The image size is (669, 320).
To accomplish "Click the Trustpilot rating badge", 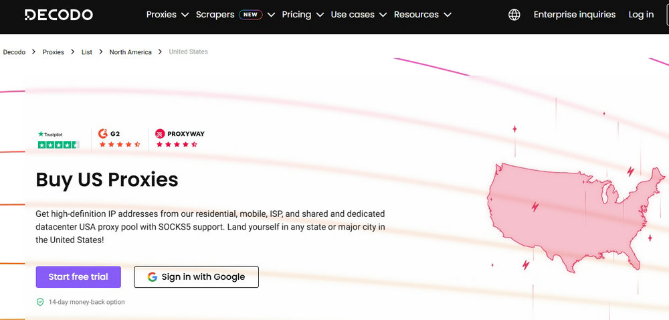I will point(58,139).
